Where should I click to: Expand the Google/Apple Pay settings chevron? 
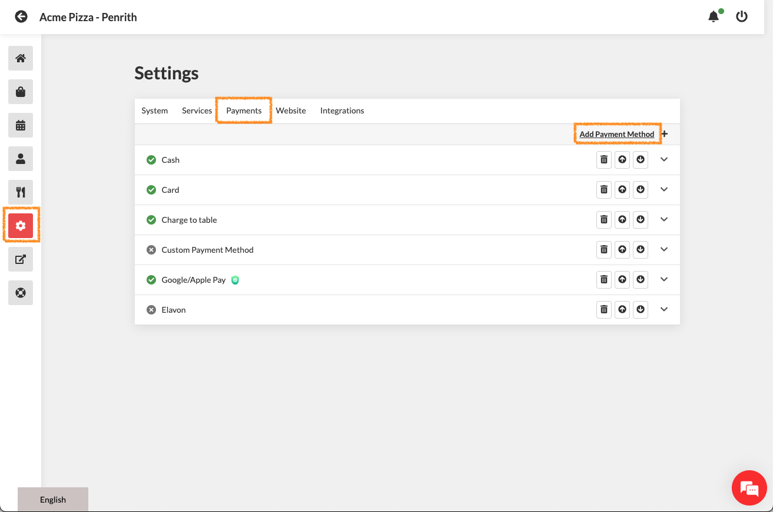(x=664, y=280)
